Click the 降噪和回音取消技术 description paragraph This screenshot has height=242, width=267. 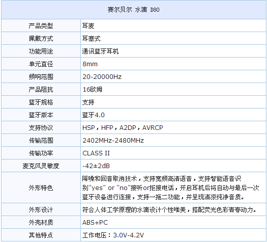pos(171,188)
